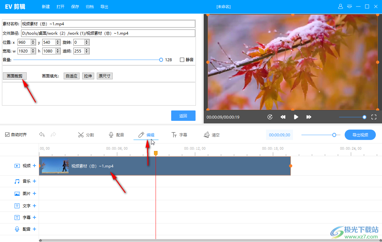
Task: Click the 素材名称 name input field
Action: 108,24
